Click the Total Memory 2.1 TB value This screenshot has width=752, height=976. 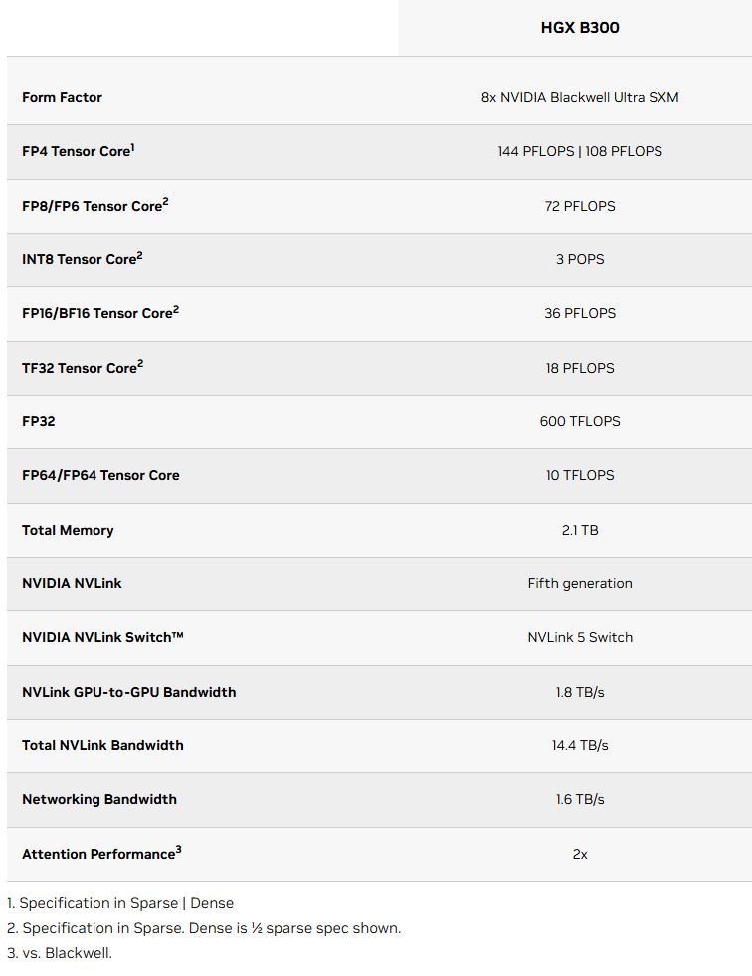tap(580, 530)
